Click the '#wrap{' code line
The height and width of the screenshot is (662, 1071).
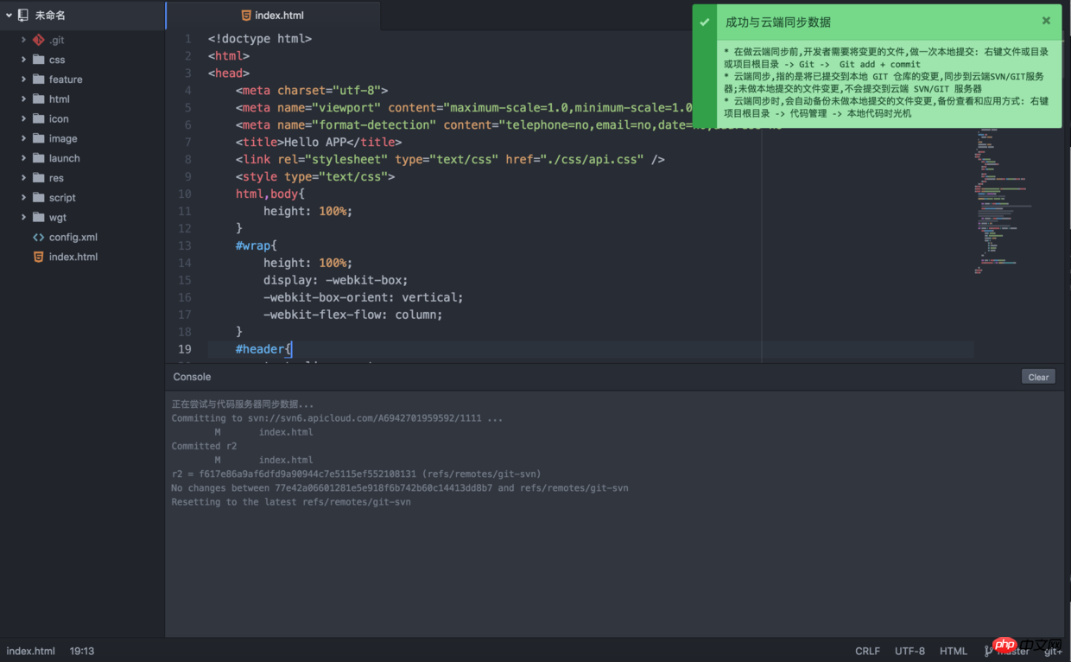pos(257,245)
